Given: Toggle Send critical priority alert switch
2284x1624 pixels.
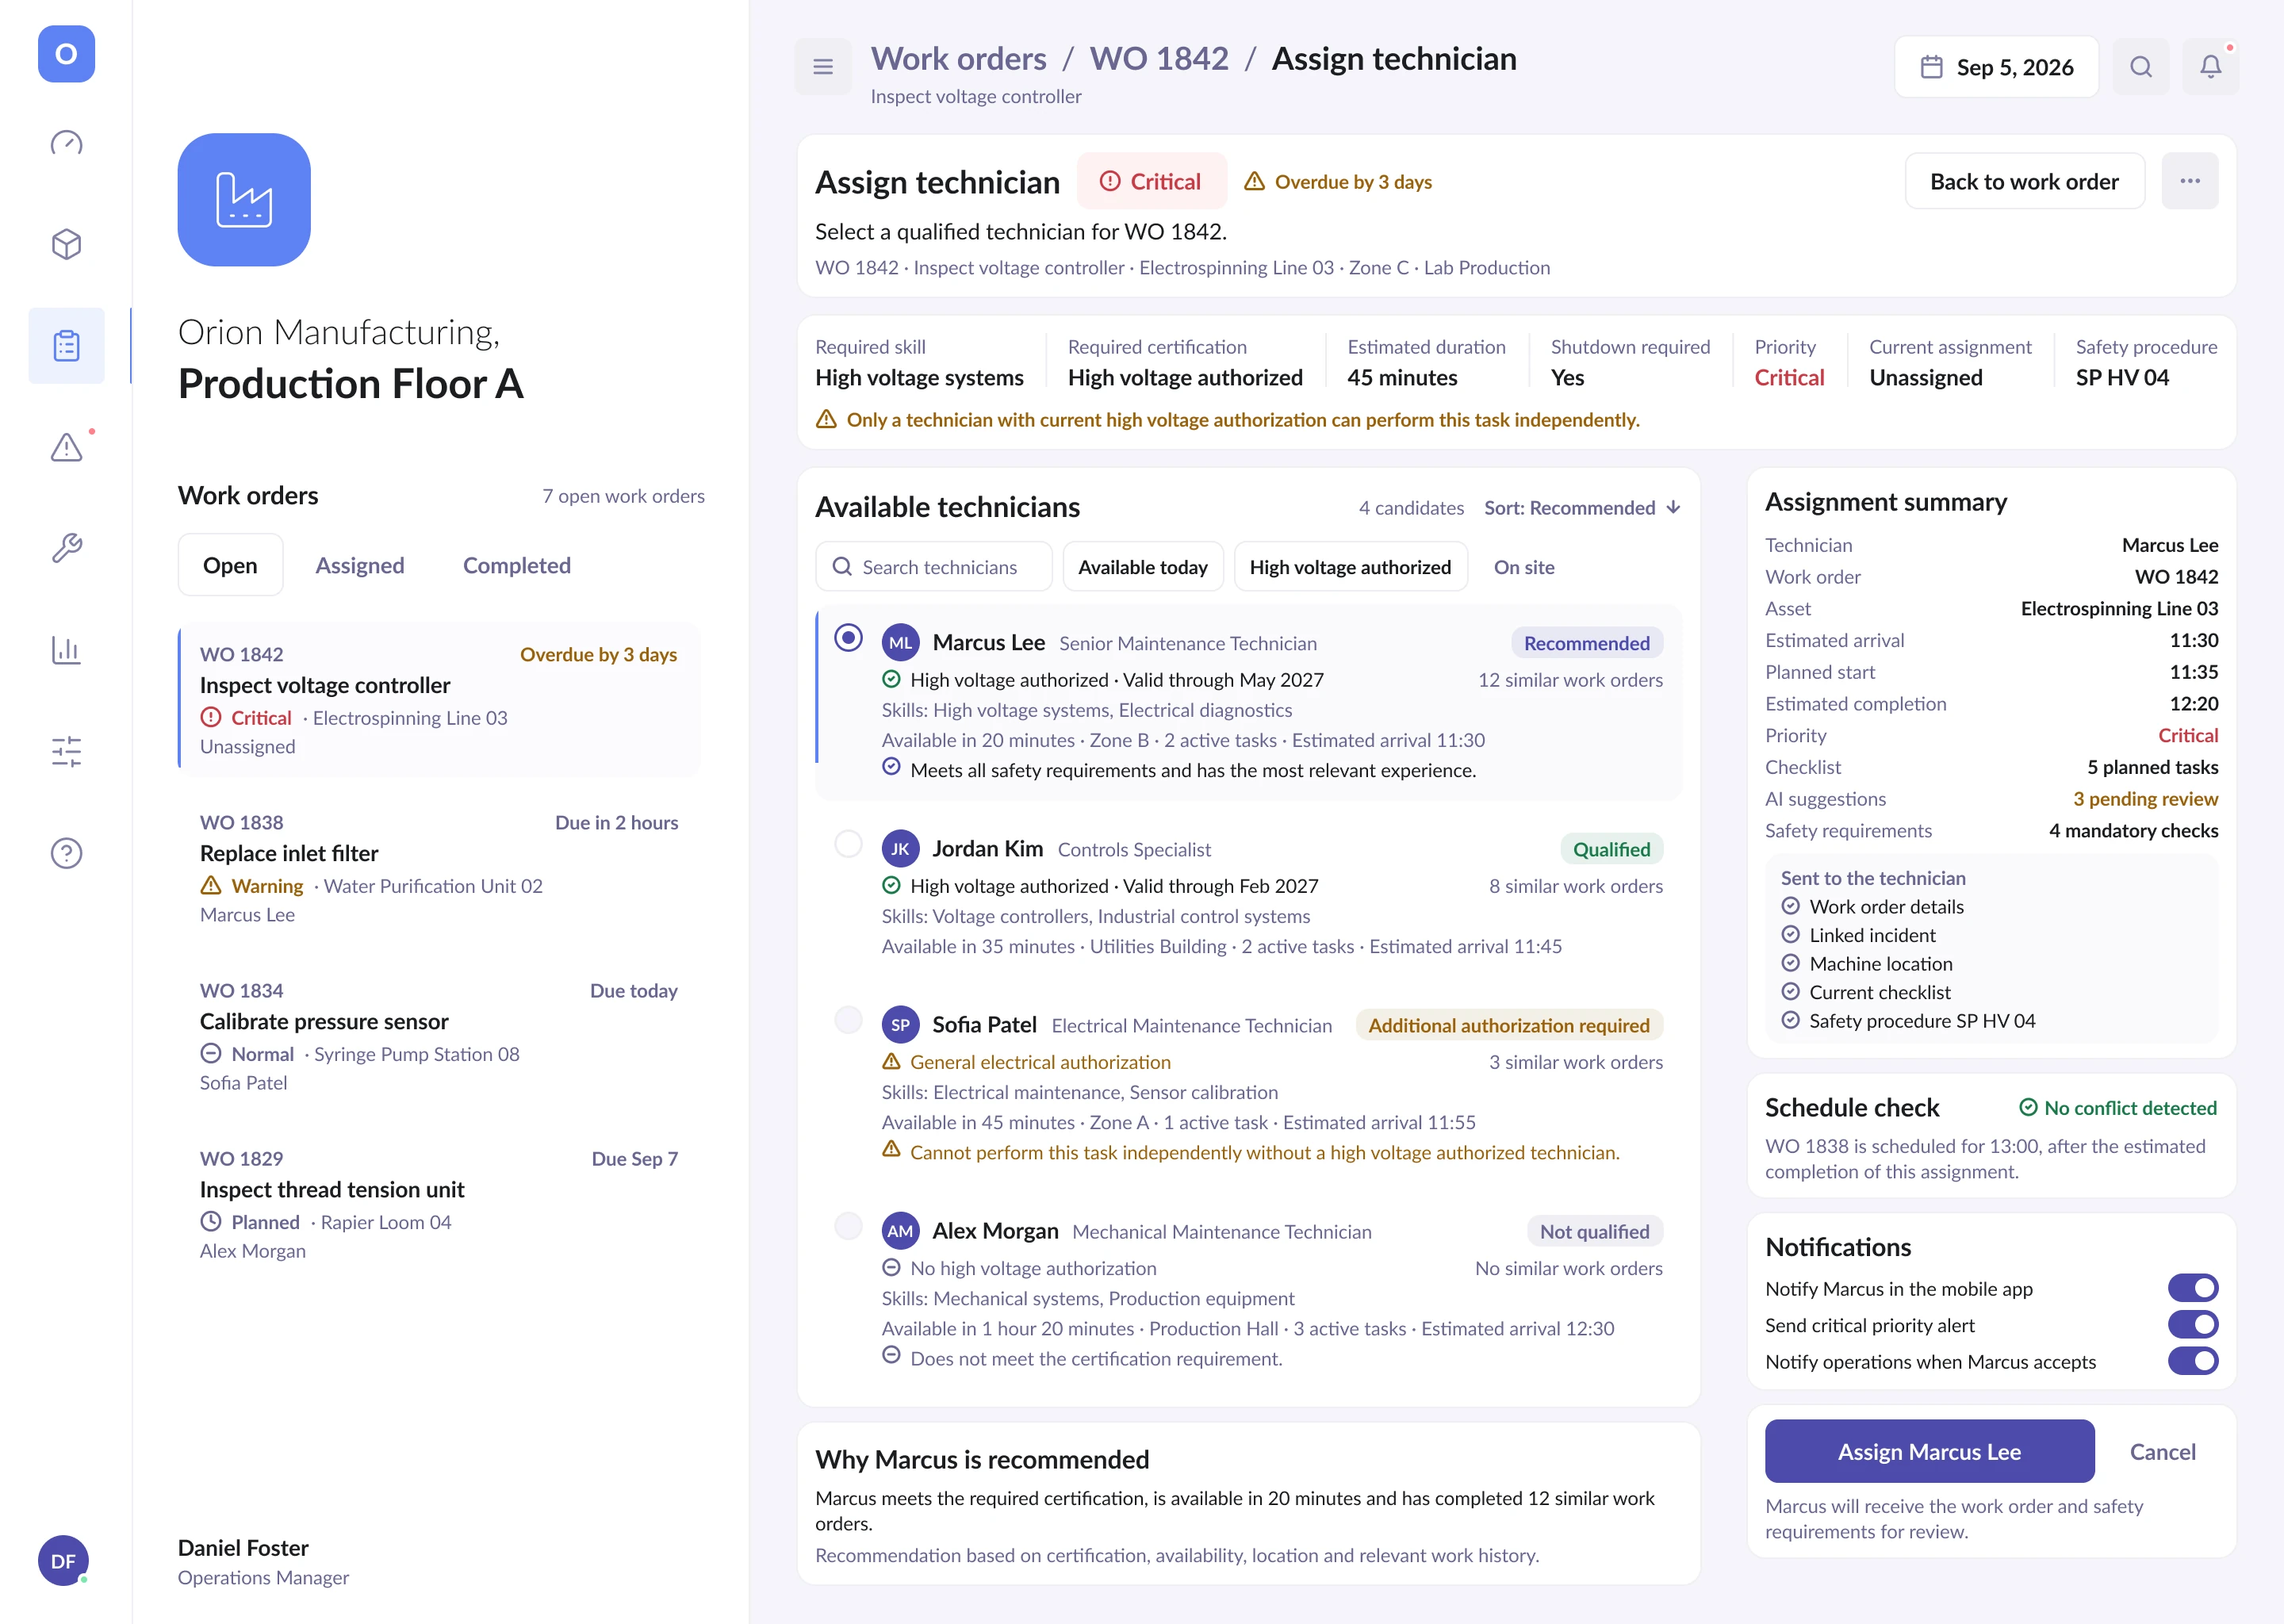Looking at the screenshot, I should (2193, 1324).
